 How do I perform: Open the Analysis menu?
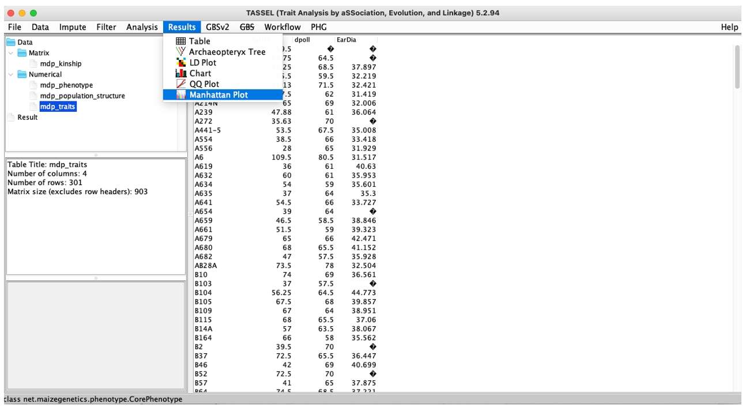click(142, 27)
